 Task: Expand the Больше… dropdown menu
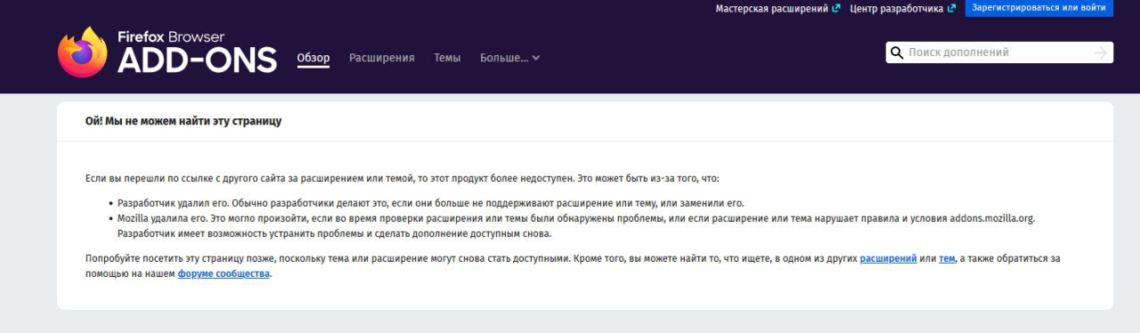509,58
